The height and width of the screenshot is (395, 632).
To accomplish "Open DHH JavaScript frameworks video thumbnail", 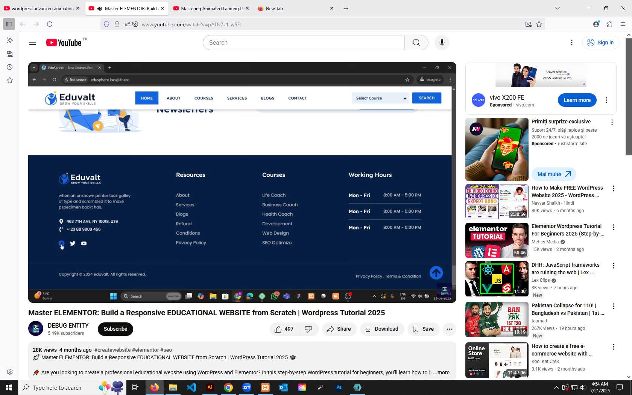I will coord(497,279).
